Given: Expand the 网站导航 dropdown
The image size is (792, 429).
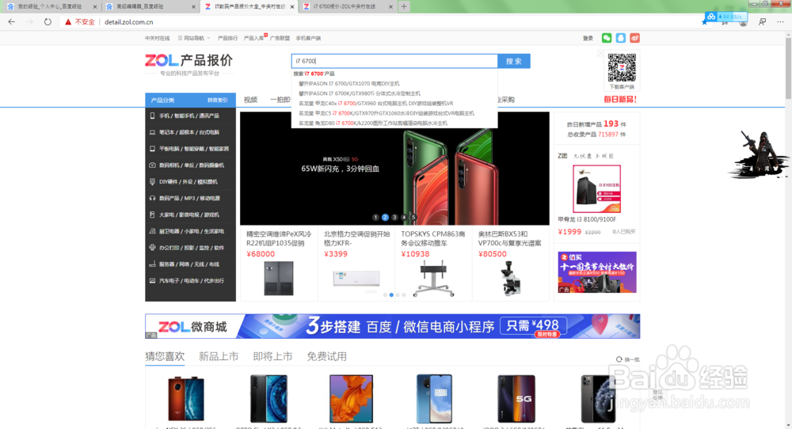Looking at the screenshot, I should (194, 38).
